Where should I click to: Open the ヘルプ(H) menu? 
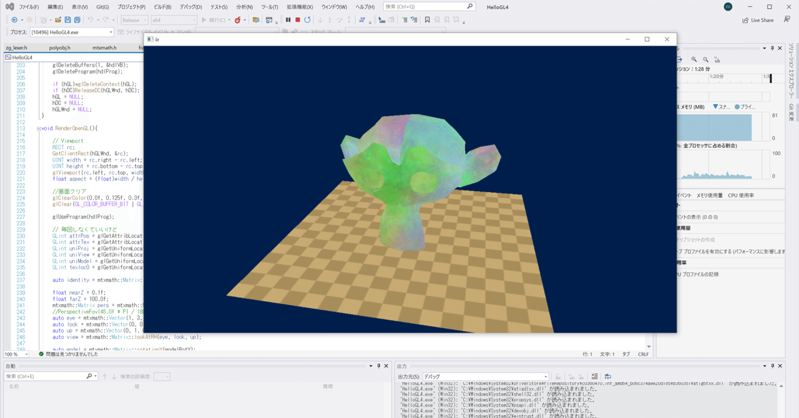[x=365, y=7]
